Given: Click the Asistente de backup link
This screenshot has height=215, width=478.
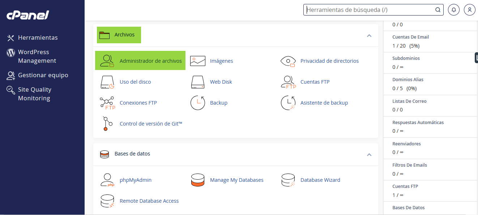Looking at the screenshot, I should (324, 103).
